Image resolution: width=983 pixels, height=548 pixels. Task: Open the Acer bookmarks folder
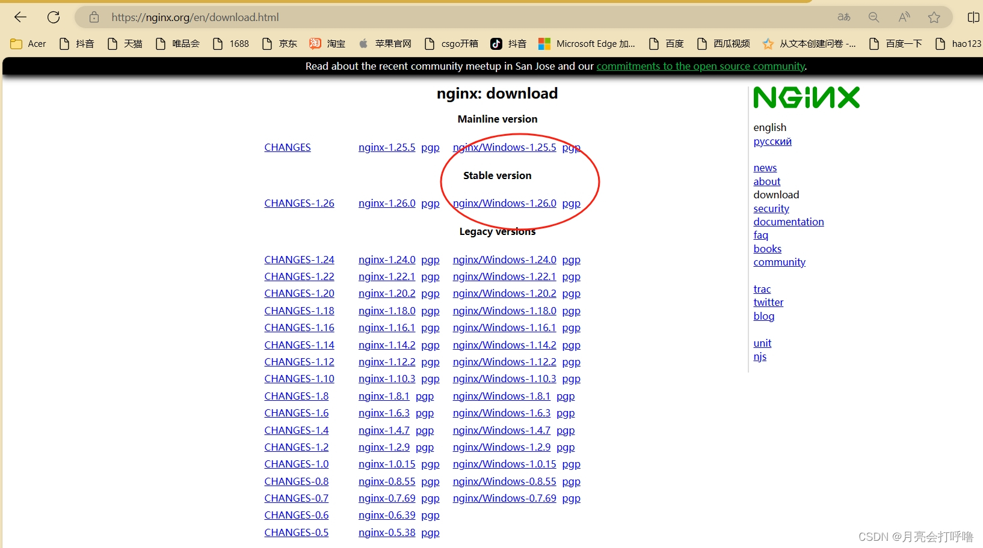click(x=28, y=43)
